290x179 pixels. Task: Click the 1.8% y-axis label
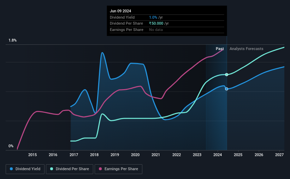click(x=12, y=40)
